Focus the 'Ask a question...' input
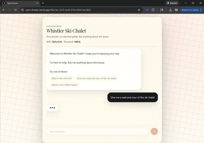This screenshot has width=204, height=143. 98,131
